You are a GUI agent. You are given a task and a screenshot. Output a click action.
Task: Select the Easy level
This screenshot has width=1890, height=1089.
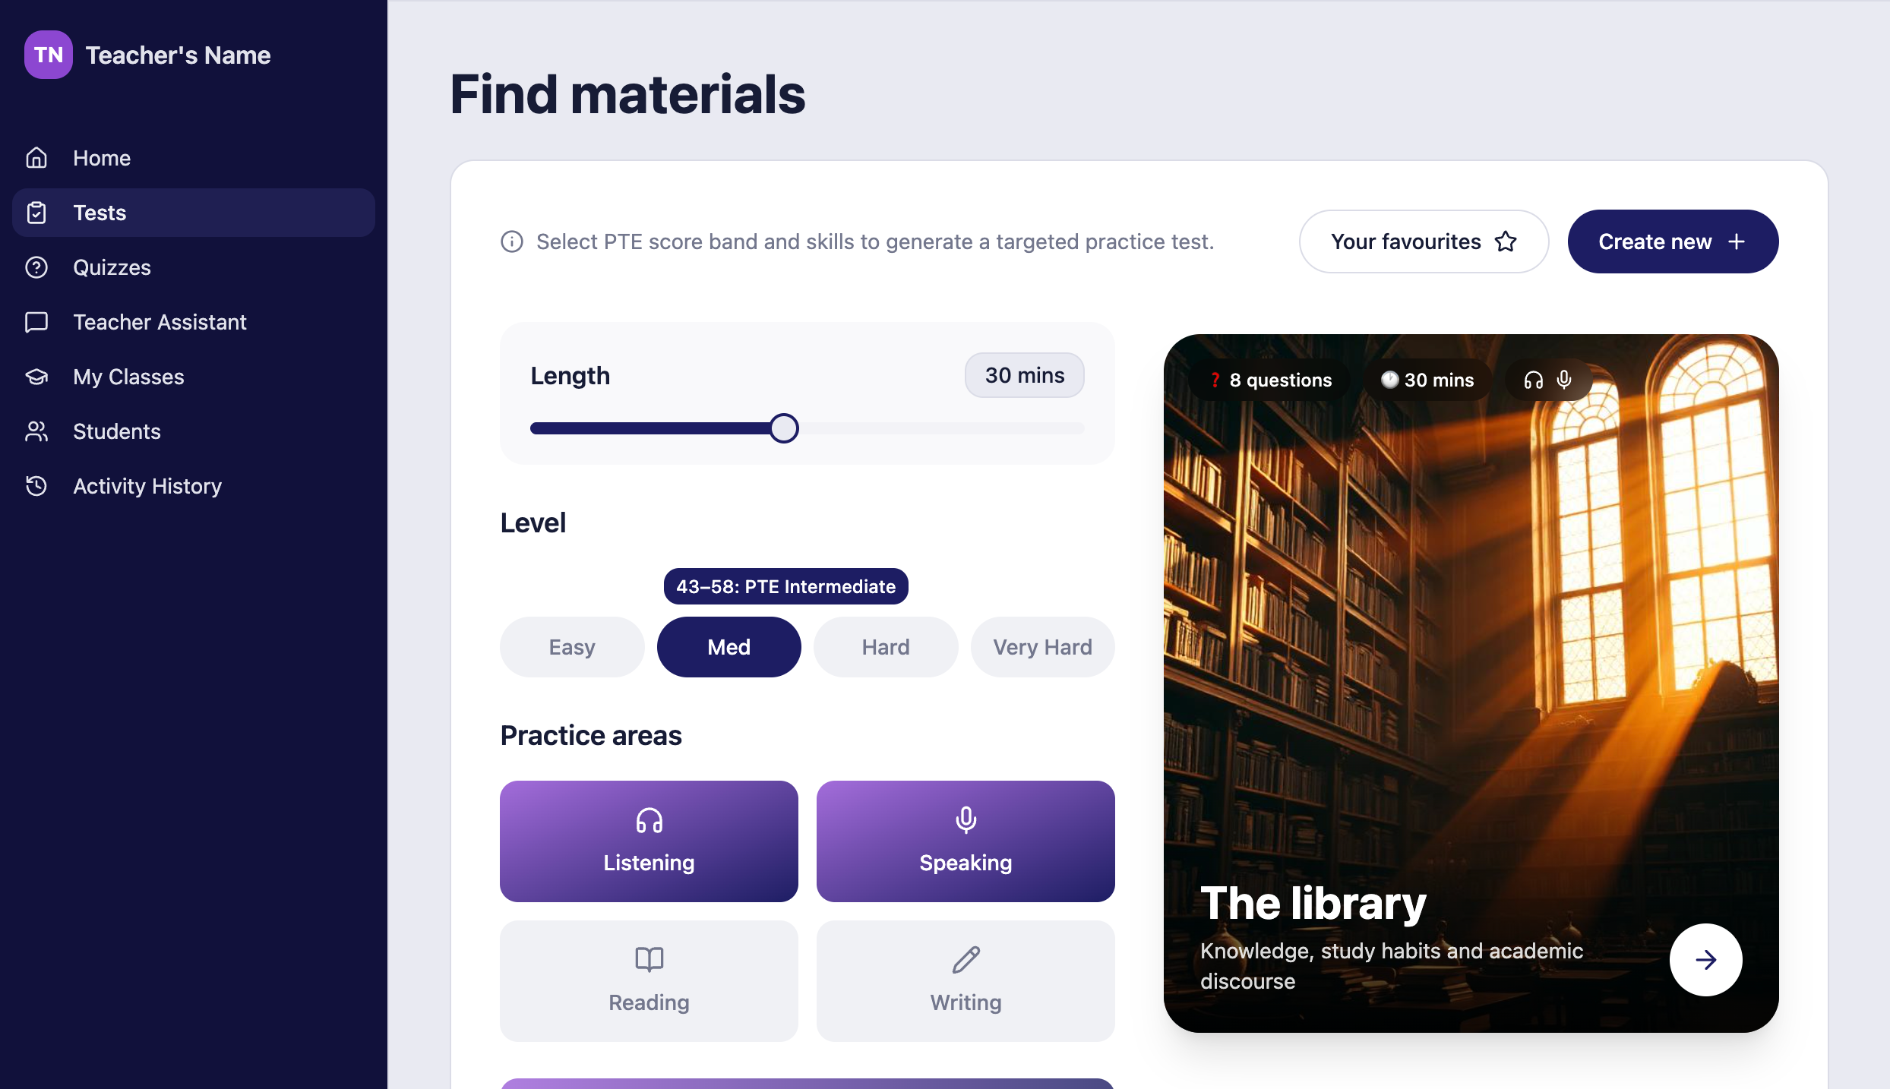[572, 647]
